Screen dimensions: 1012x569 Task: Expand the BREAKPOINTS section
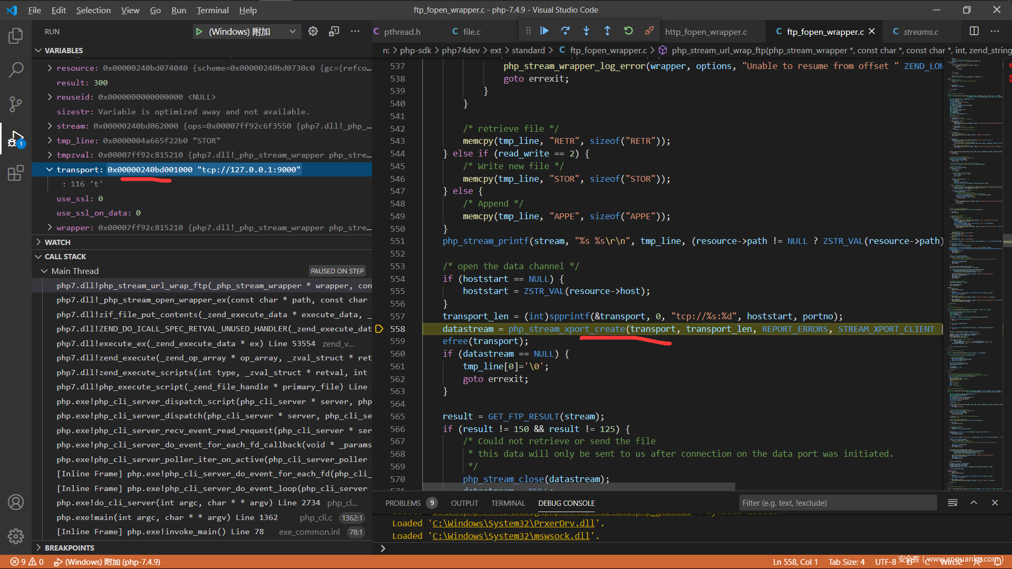[x=69, y=548]
